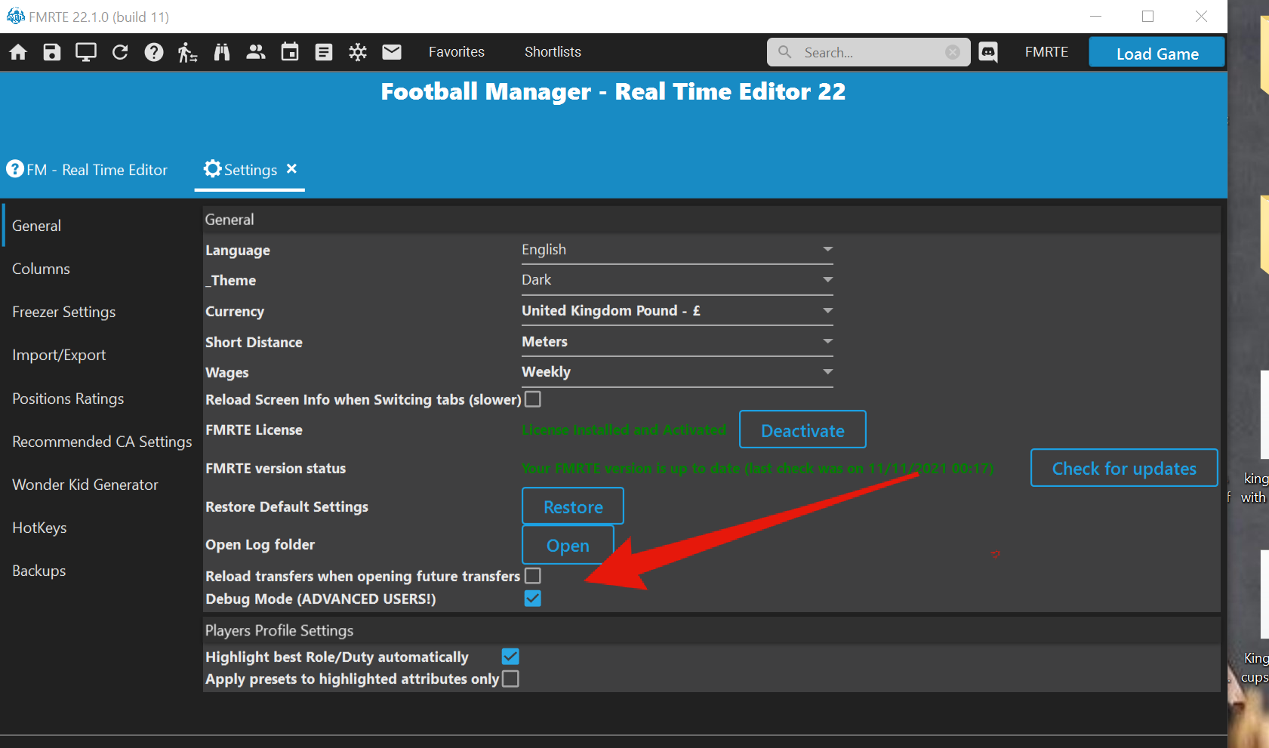This screenshot has width=1269, height=748.
Task: Click the question icon on FM tab
Action: 15,168
